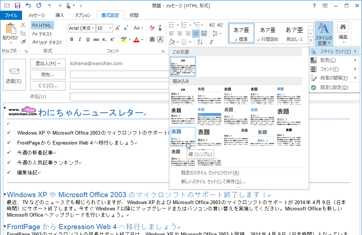The width and height of the screenshot is (362, 235).
Task: Undo the last action
Action: 28,5
